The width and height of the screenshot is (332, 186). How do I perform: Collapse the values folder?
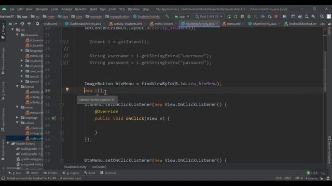click(x=17, y=123)
